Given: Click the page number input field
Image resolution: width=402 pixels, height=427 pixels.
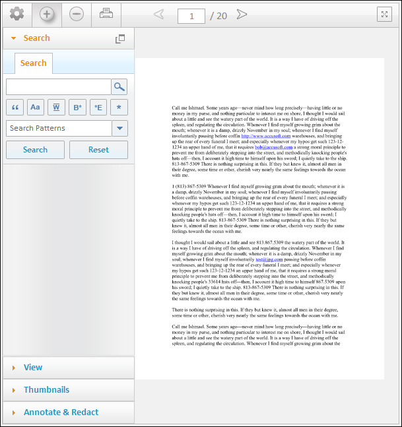Looking at the screenshot, I should tap(191, 15).
